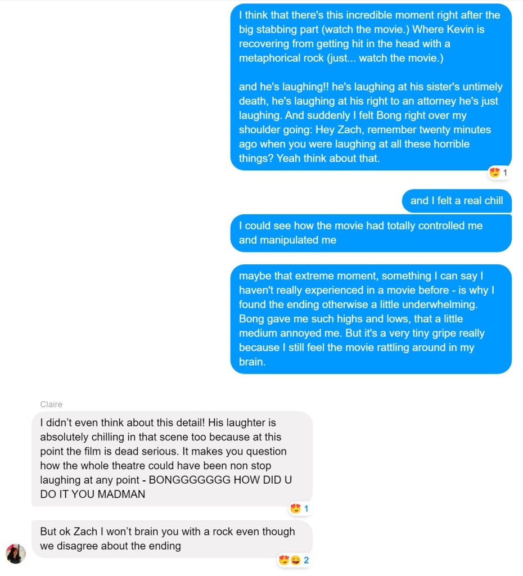Viewport: 523px width, 576px height.
Task: Click the text 'Hey Zach, remember twenty minutes'
Action: pyautogui.click(x=403, y=130)
